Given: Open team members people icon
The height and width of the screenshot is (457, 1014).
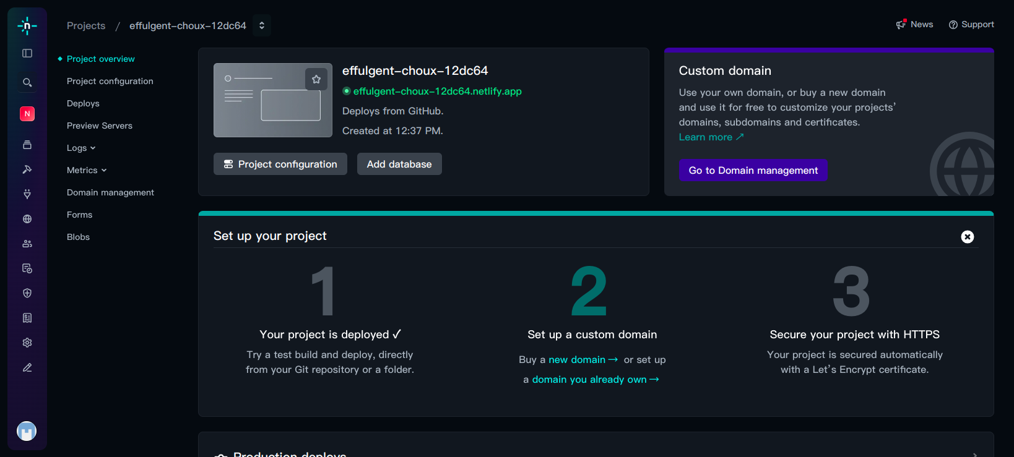Looking at the screenshot, I should point(27,244).
